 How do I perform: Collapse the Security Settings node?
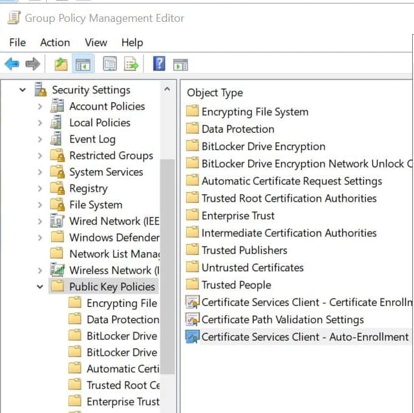[22, 90]
